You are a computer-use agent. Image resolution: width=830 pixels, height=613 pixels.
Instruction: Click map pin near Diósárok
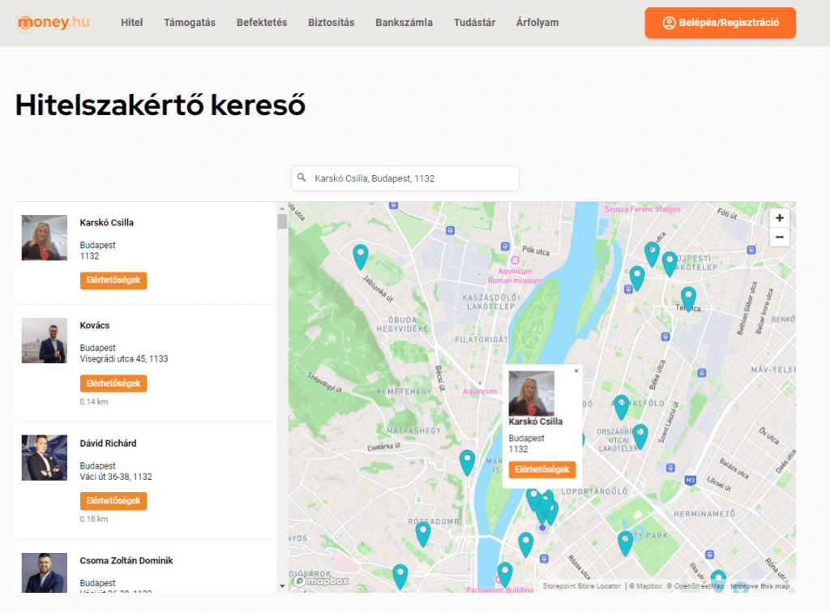400,577
